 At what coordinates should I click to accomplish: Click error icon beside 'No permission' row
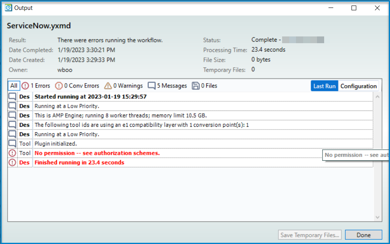pyautogui.click(x=12, y=153)
